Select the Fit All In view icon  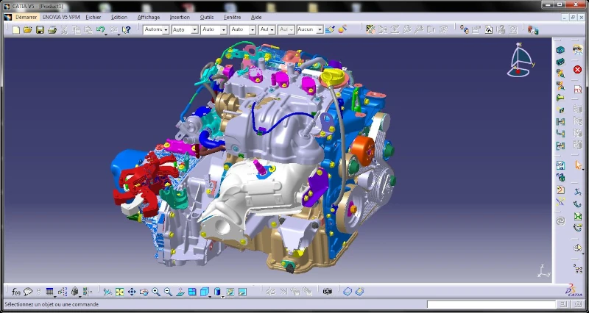[120, 292]
